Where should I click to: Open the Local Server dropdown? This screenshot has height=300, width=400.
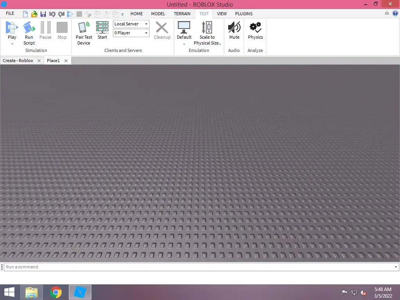[131, 24]
